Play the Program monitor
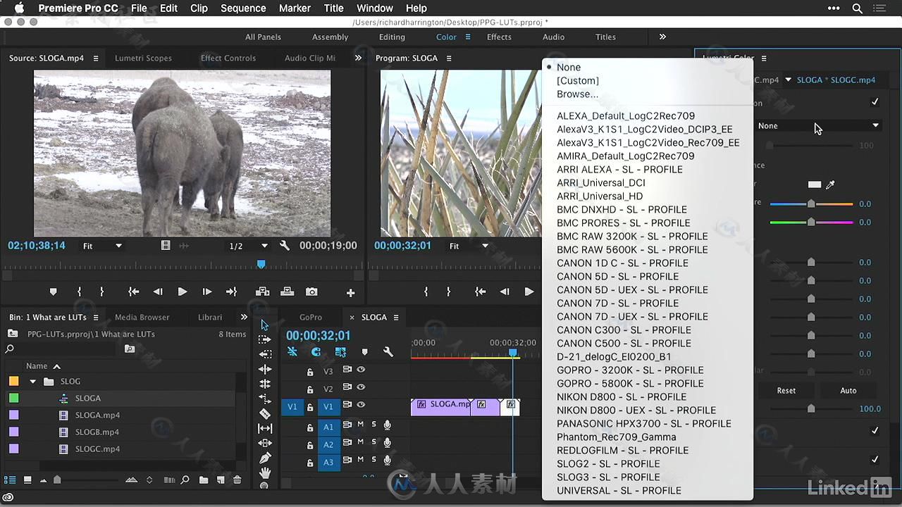The height and width of the screenshot is (507, 902). 529,292
